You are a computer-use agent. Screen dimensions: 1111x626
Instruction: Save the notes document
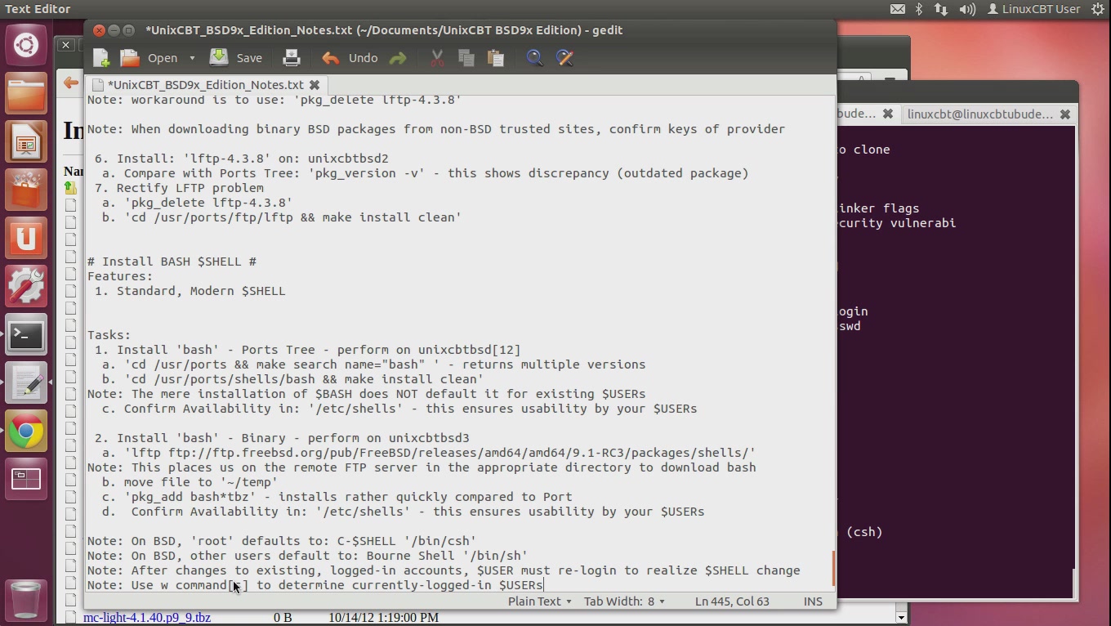pyautogui.click(x=236, y=58)
